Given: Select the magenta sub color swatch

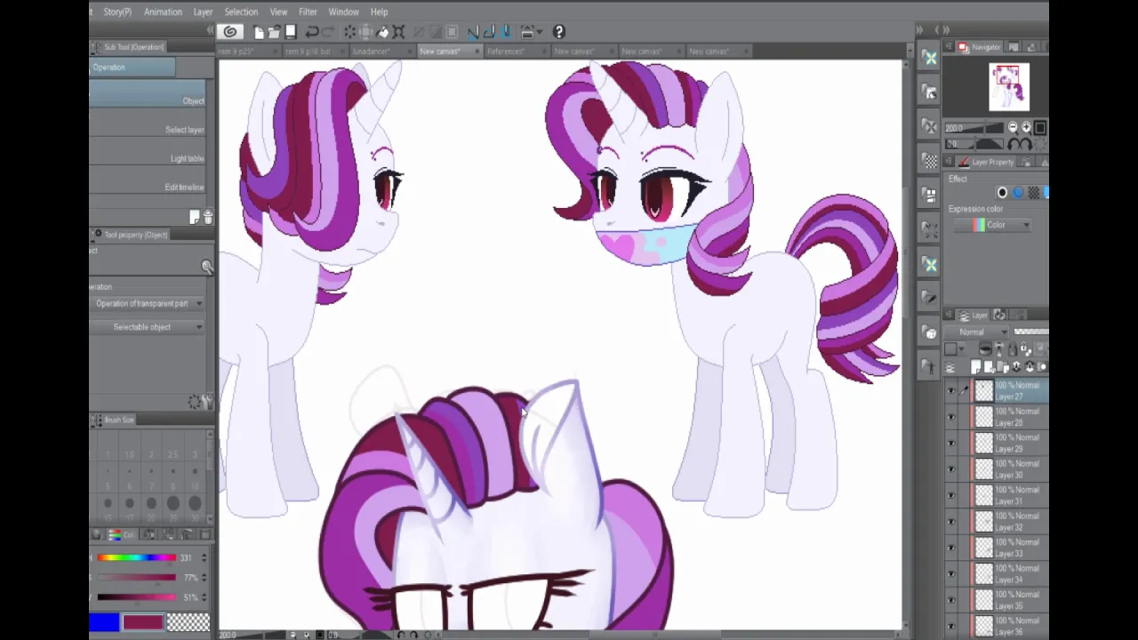Looking at the screenshot, I should coord(143,622).
